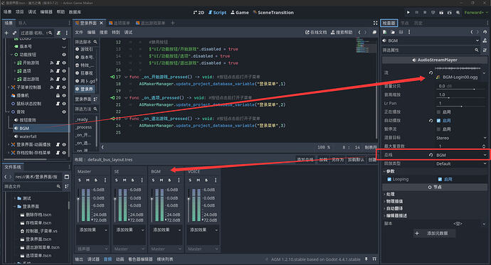This screenshot has width=491, height=265.
Task: Mute the SE audio bus
Action: [x=125, y=180]
